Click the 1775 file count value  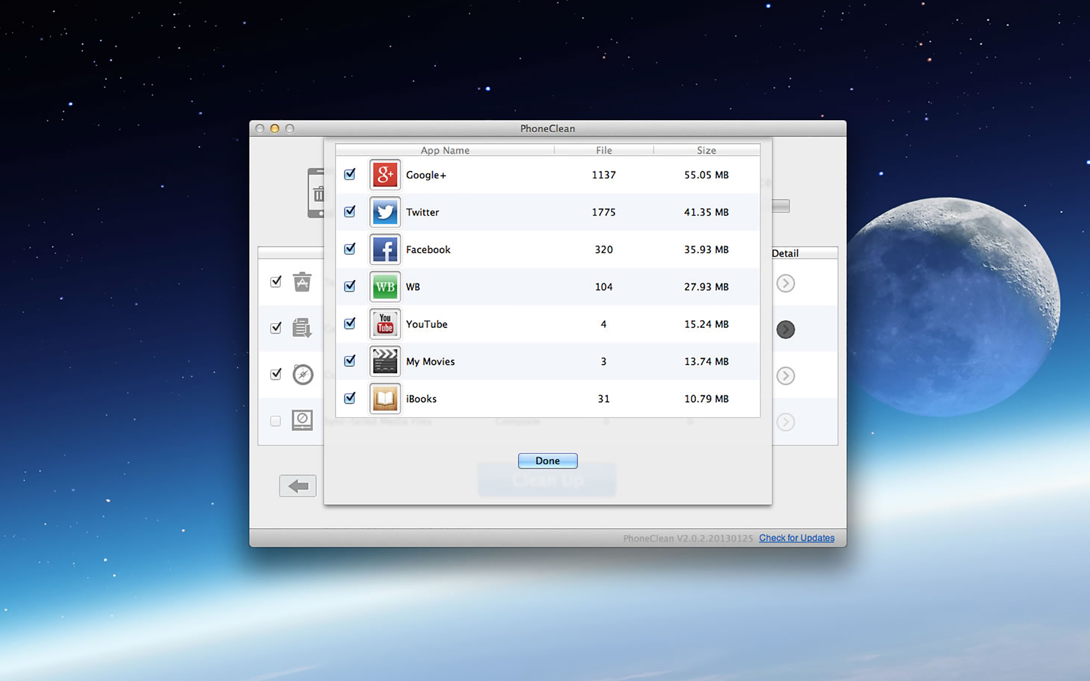(x=604, y=212)
